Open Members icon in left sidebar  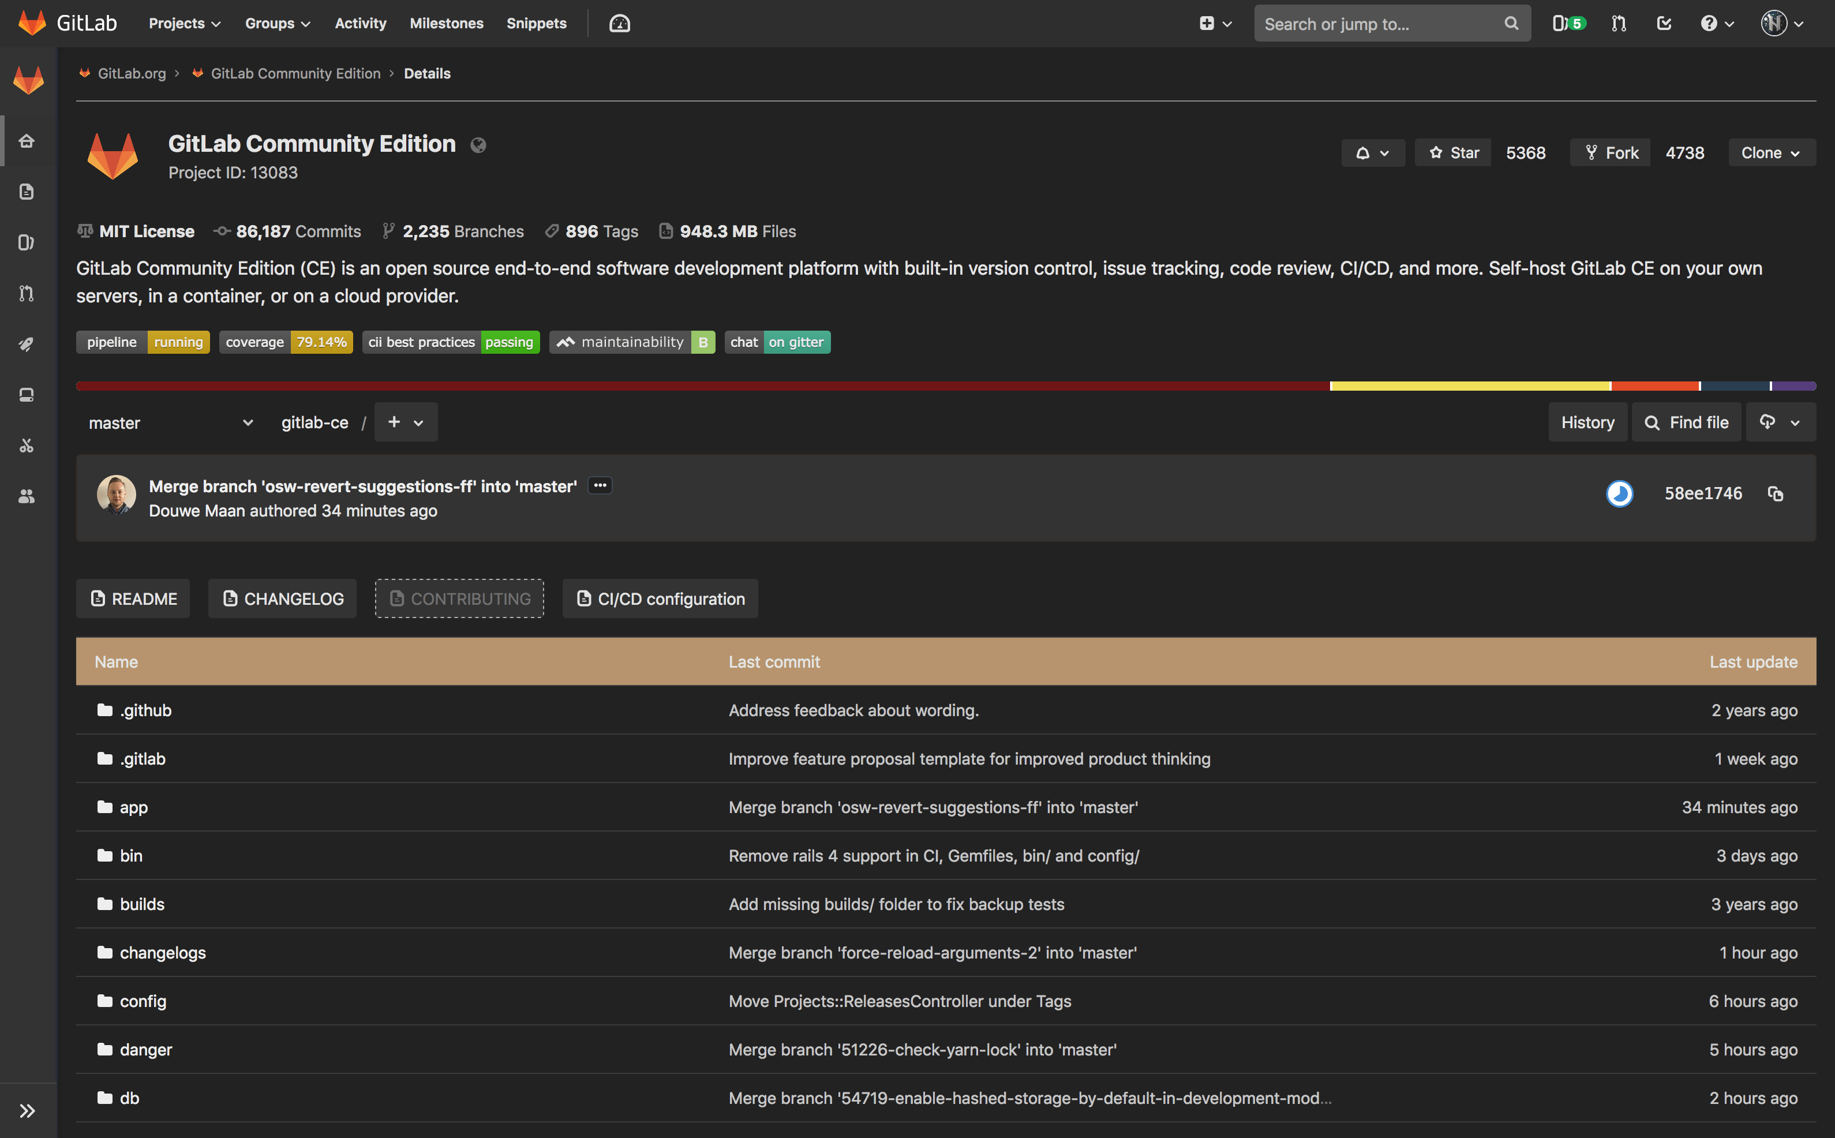coord(27,496)
